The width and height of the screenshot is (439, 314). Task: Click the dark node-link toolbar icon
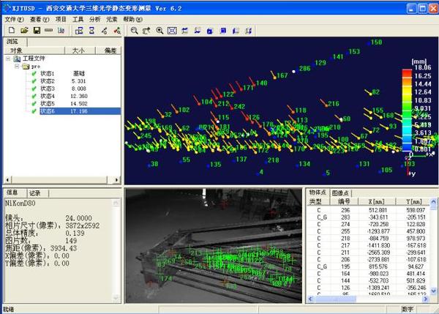tap(104, 31)
